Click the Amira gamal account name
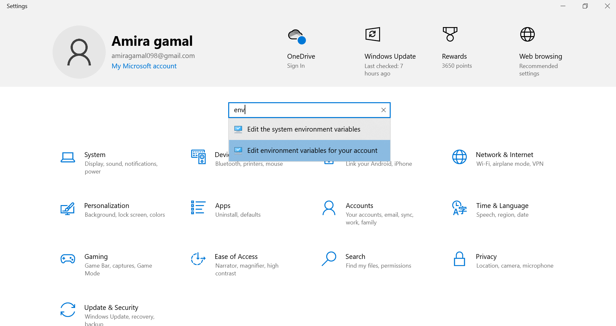Viewport: 616px width, 326px height. [x=152, y=41]
